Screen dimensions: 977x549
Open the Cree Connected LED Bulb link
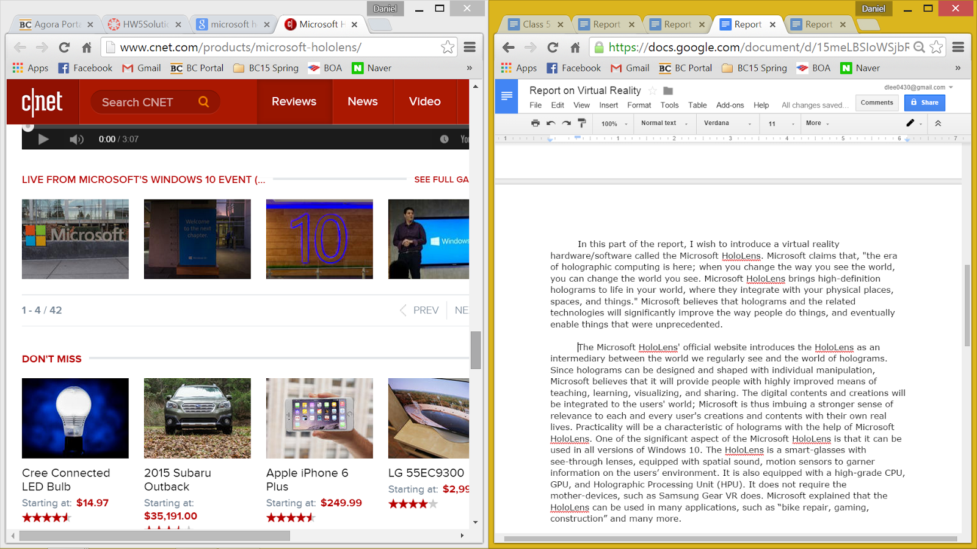66,479
